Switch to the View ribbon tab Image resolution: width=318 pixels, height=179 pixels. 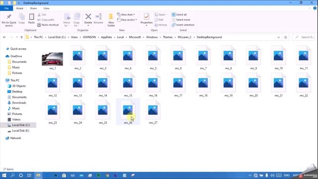point(46,8)
